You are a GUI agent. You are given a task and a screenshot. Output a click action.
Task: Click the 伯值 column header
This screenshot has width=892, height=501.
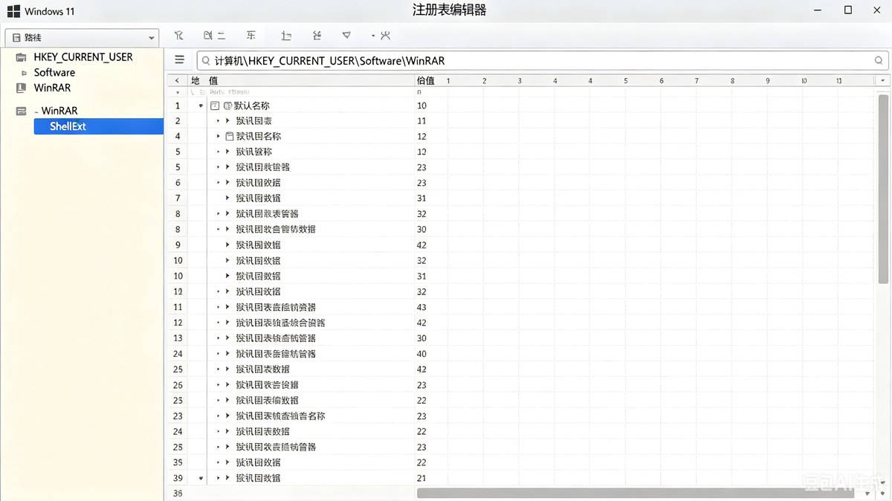click(425, 80)
